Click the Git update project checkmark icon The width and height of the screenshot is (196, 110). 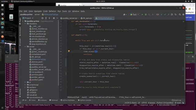click(x=161, y=14)
